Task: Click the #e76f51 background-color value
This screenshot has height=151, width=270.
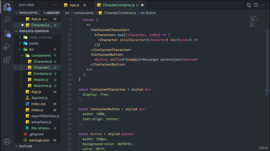Action: pos(125,144)
